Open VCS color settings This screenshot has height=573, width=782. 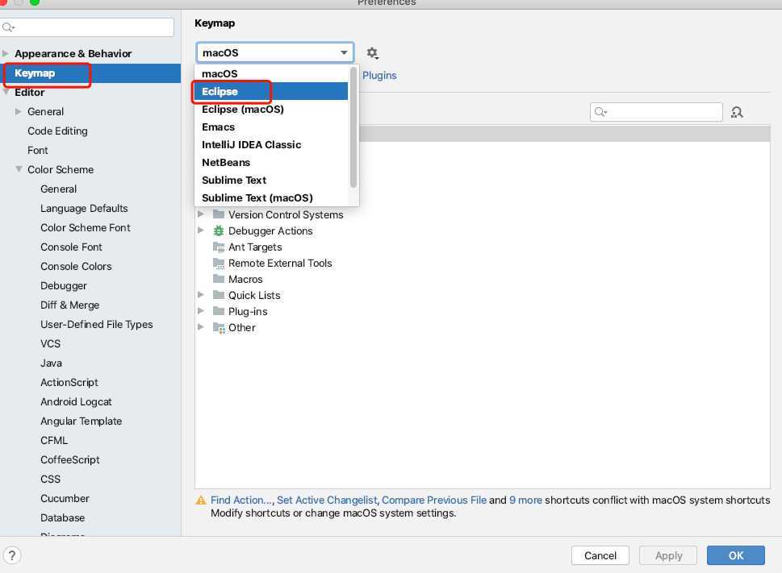coord(50,343)
